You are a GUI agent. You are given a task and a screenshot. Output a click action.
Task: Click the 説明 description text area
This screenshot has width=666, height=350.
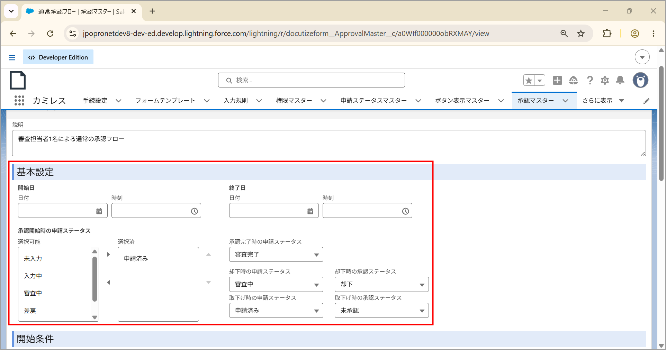click(x=329, y=143)
